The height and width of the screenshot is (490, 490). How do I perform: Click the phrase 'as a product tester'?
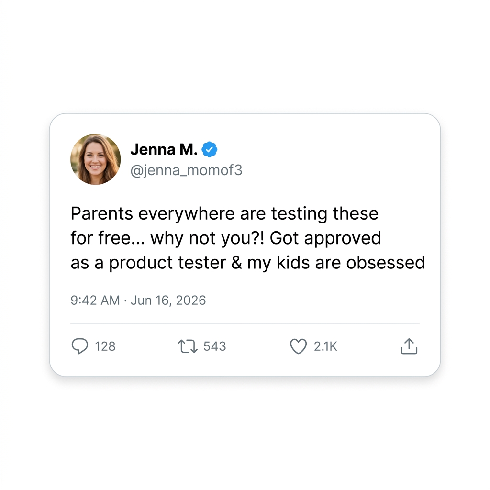click(x=148, y=263)
